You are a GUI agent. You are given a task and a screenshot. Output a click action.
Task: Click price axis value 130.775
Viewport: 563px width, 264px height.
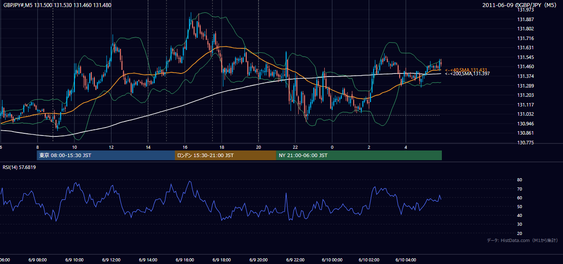point(526,143)
